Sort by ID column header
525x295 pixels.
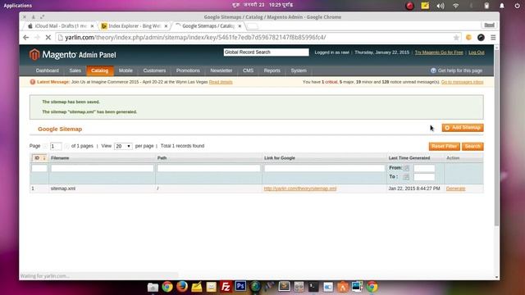pyautogui.click(x=39, y=158)
